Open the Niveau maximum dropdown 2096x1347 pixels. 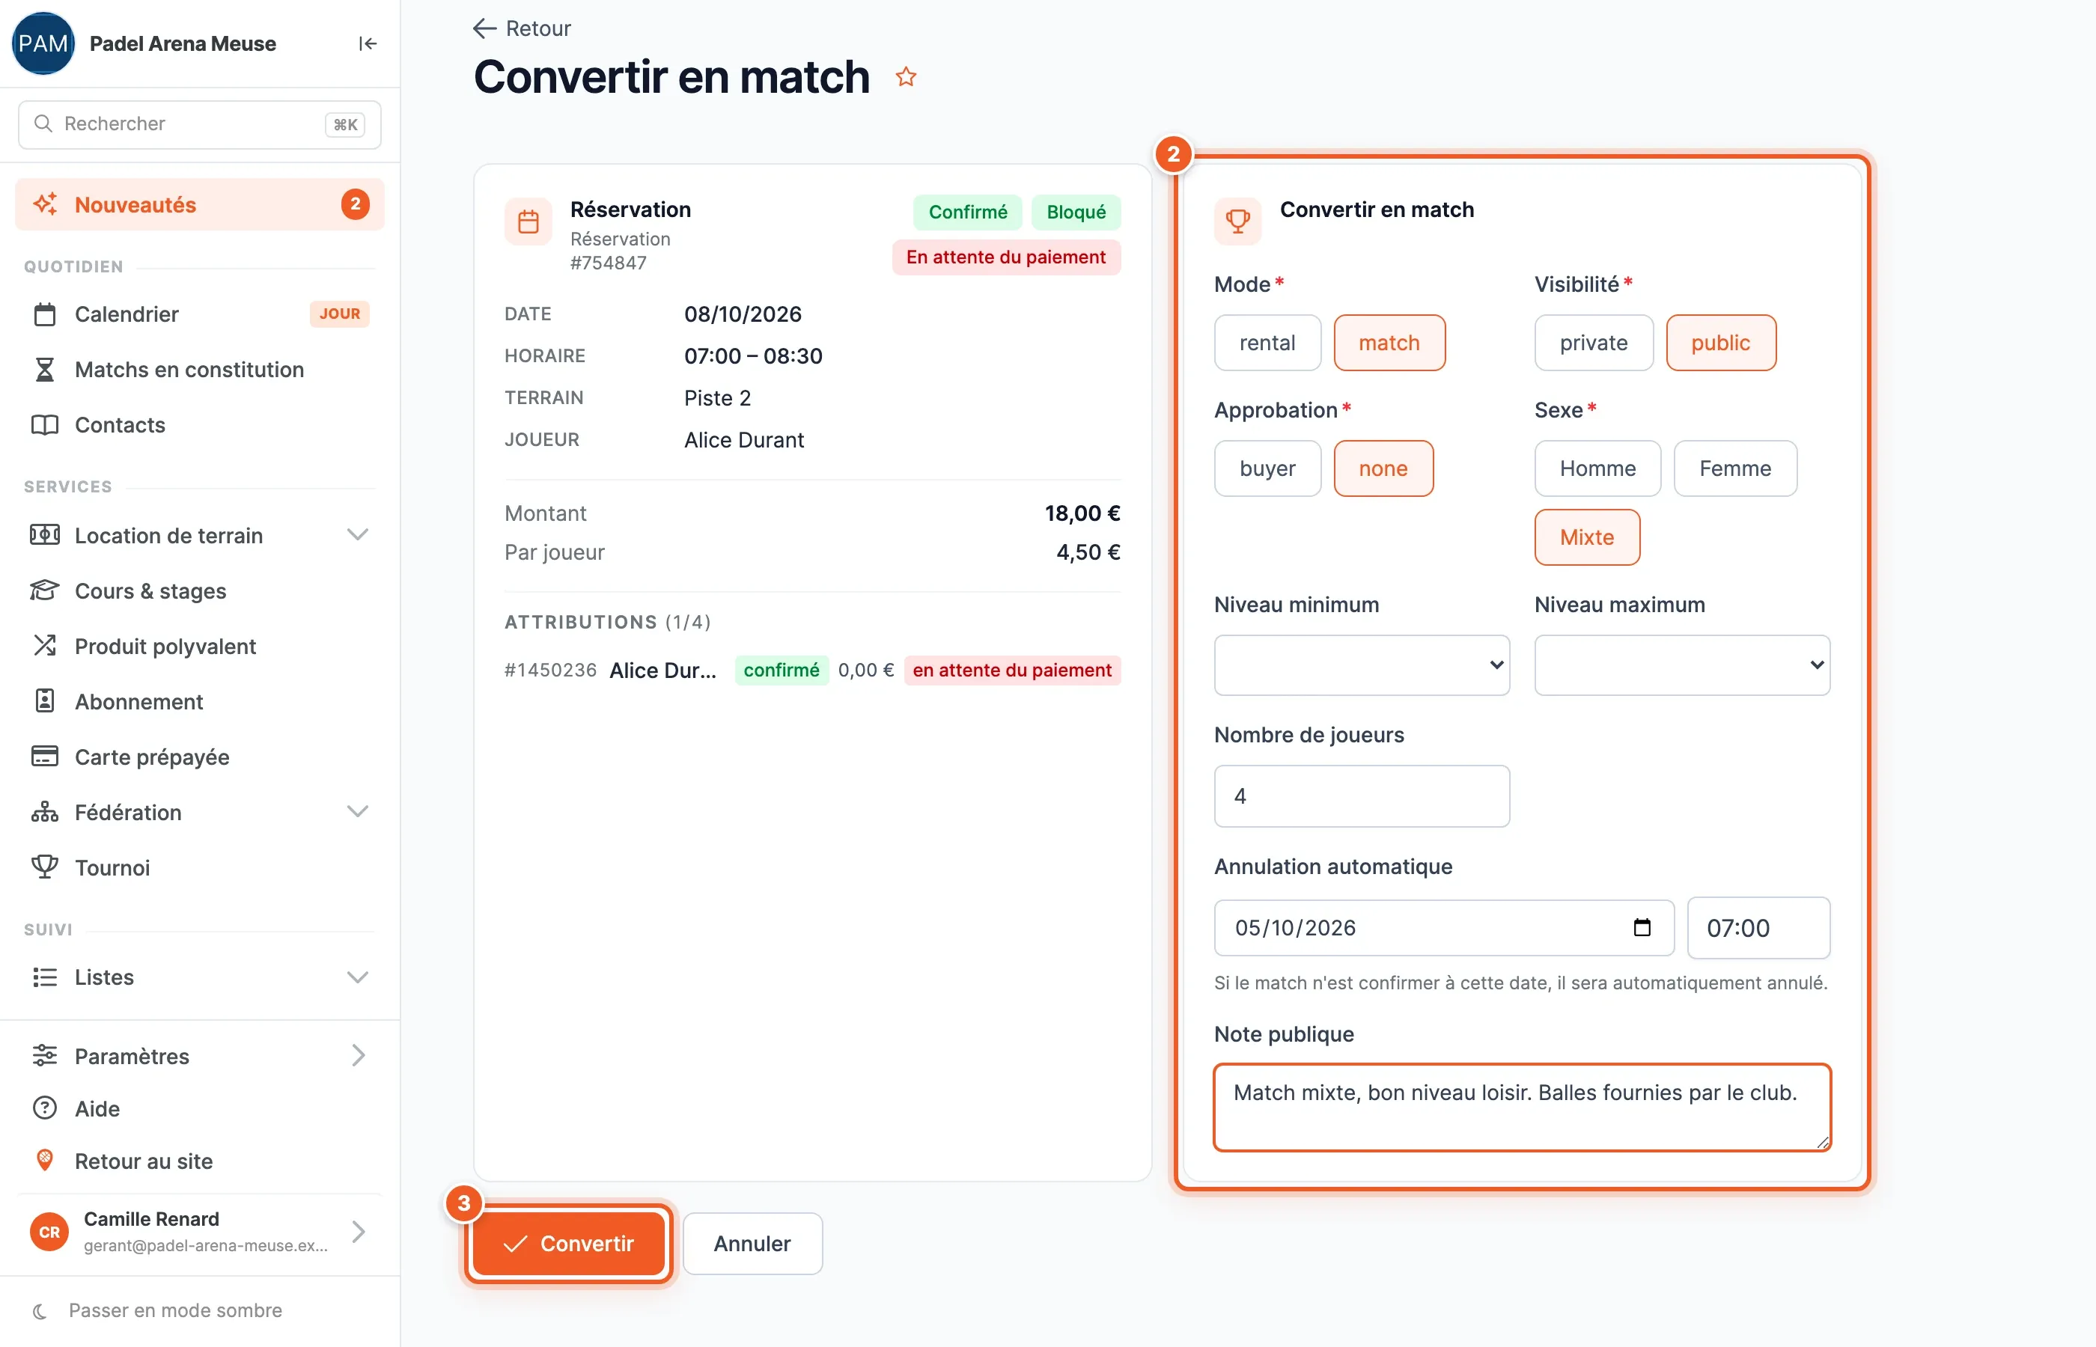(x=1681, y=665)
